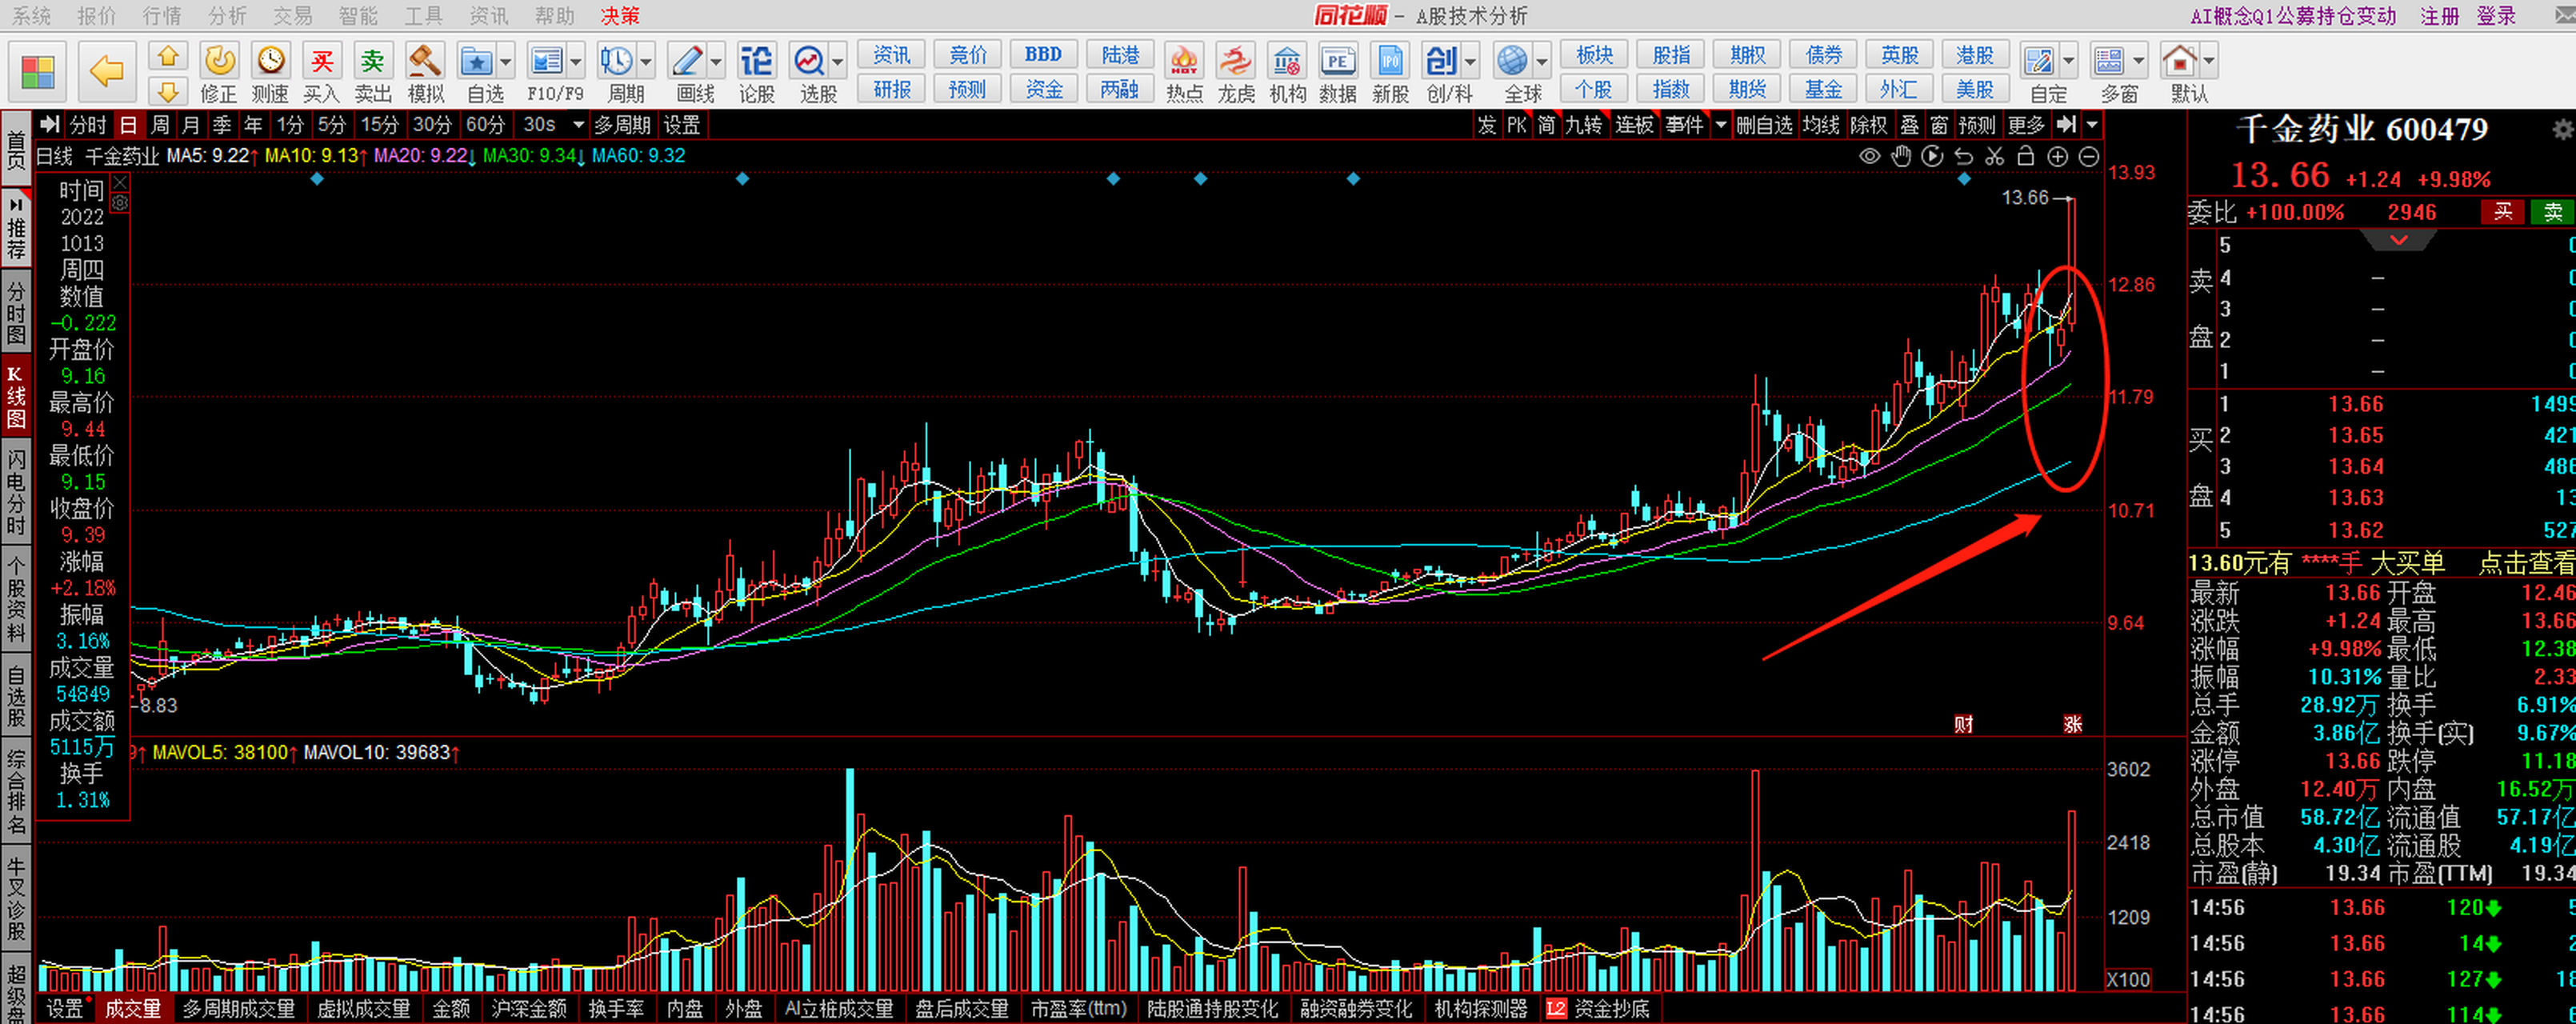Open the 龙虎 dragon icon
Image resolution: width=2576 pixels, height=1024 pixels.
coord(1235,61)
